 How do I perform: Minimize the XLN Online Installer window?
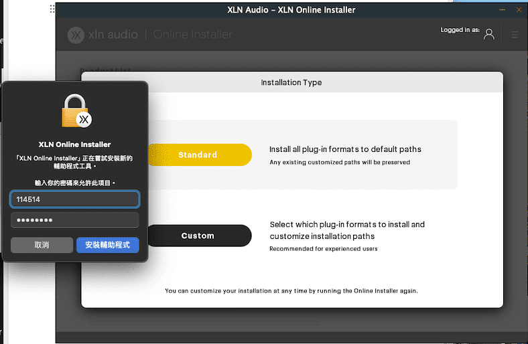point(502,10)
